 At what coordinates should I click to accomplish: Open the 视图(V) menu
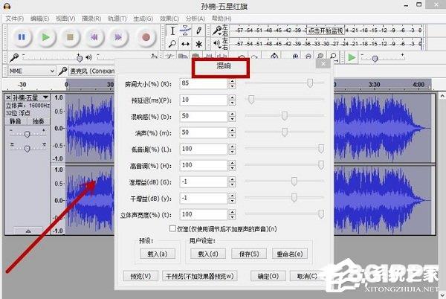coord(65,19)
